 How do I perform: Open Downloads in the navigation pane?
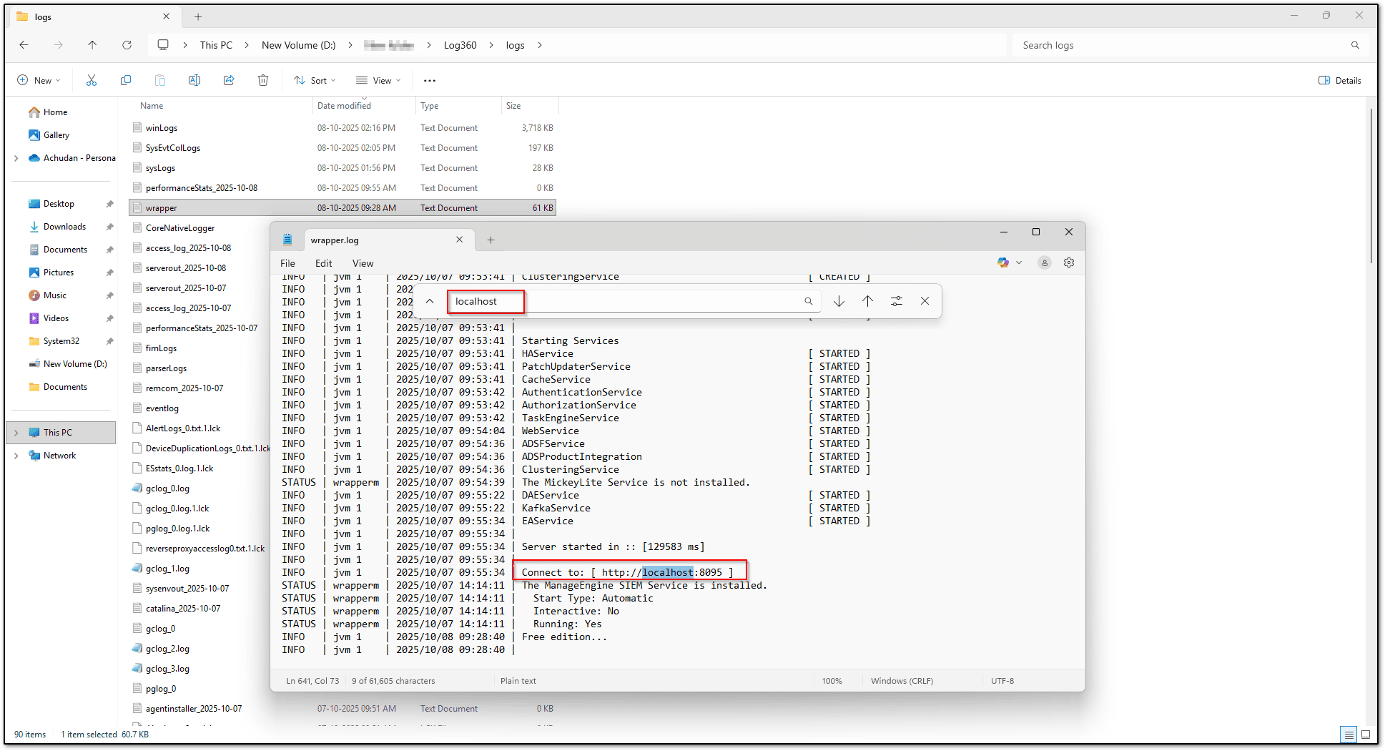point(64,227)
